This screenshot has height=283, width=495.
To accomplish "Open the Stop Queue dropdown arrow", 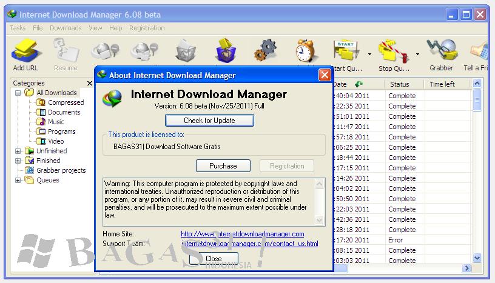I will [x=417, y=55].
